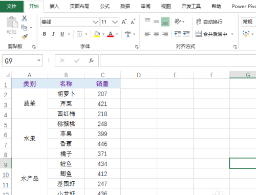Open font group dialog launcher

[137, 47]
